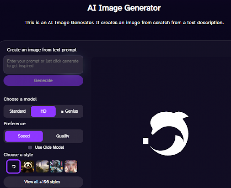This screenshot has height=188, width=231.
Task: Select the cyberpunk robot style thumbnail
Action: click(56, 166)
